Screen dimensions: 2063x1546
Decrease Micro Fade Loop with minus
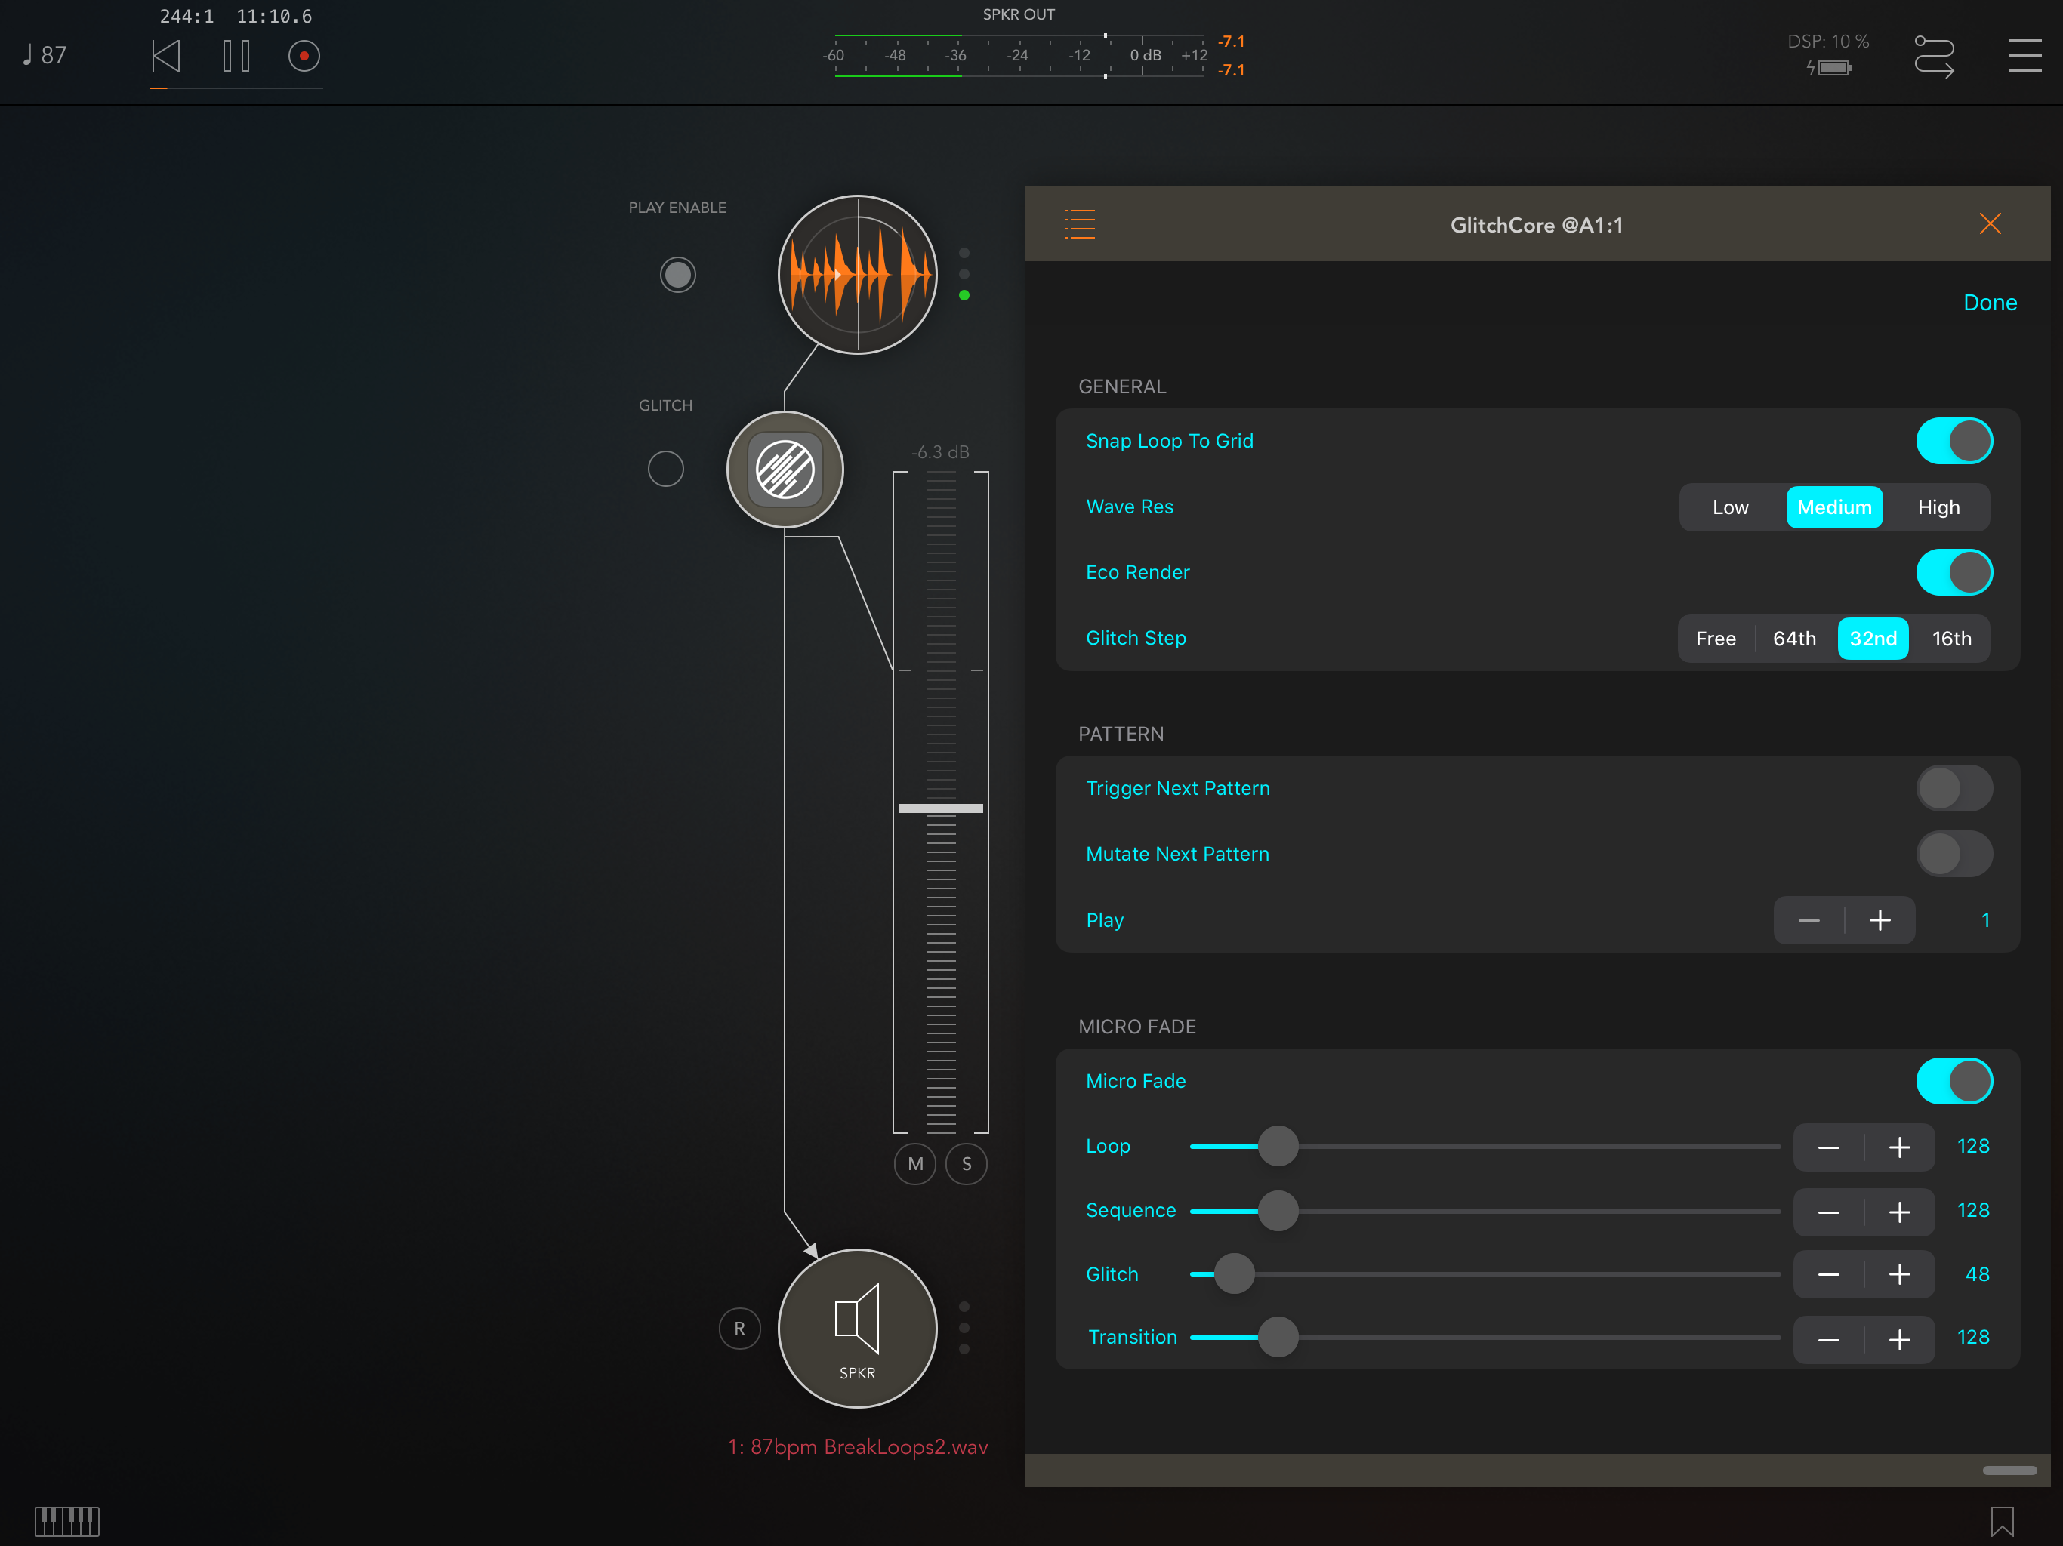point(1828,1147)
